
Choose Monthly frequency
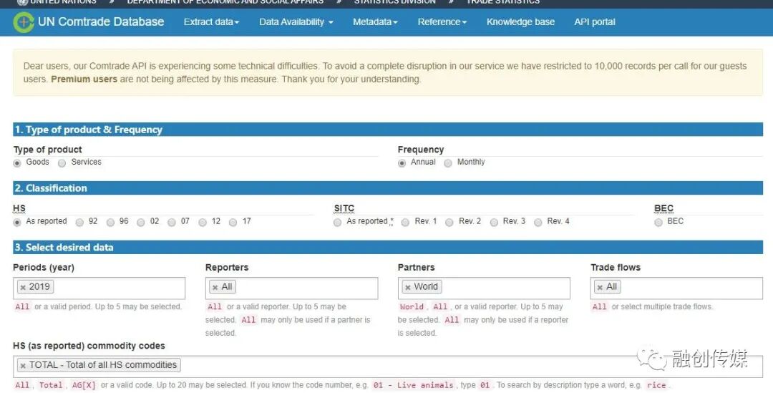tap(447, 163)
